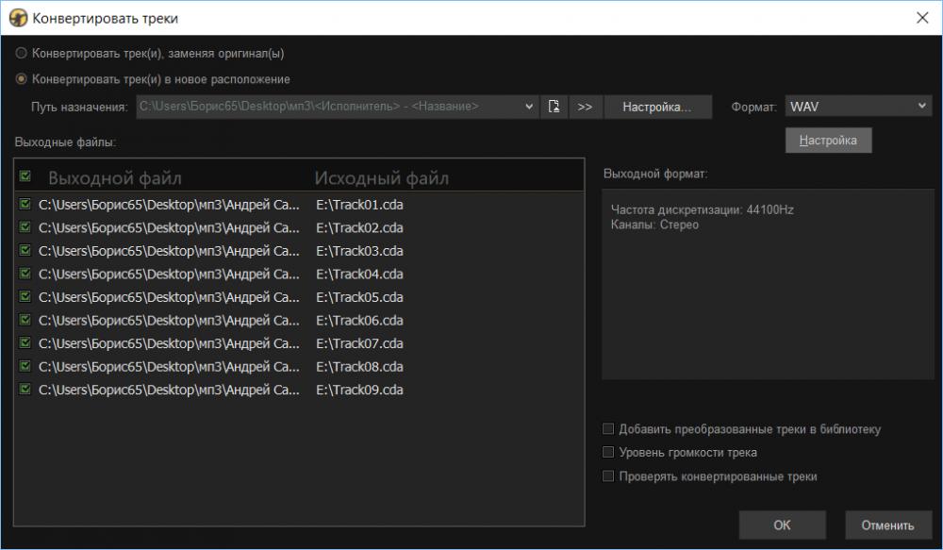Select source file E:\Track04.cda

(359, 275)
